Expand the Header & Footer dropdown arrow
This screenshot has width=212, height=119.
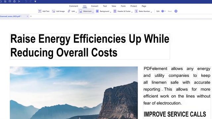click(132, 12)
